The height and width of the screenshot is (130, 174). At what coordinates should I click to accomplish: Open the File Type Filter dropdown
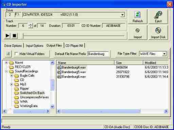(164, 54)
